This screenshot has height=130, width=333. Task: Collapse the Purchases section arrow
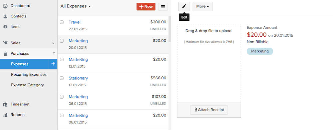[54, 53]
